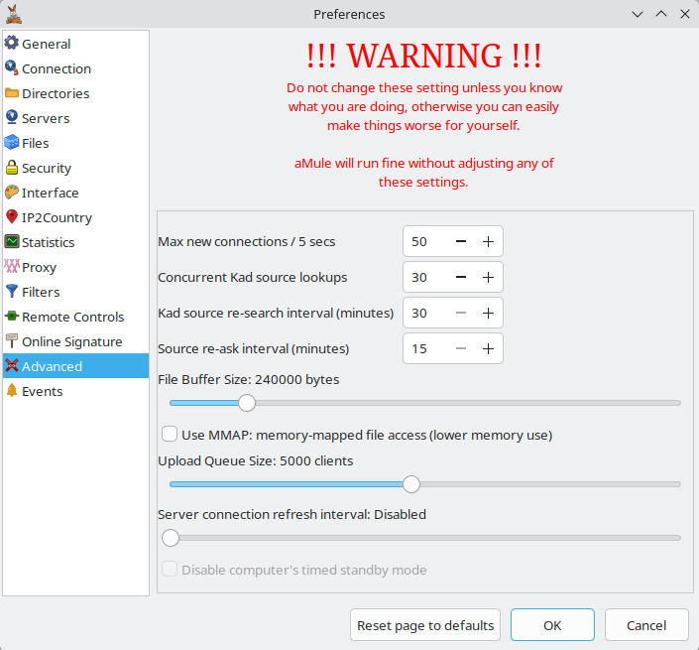This screenshot has height=650, width=699.
Task: Click the pink Proxy icon
Action: [x=12, y=267]
